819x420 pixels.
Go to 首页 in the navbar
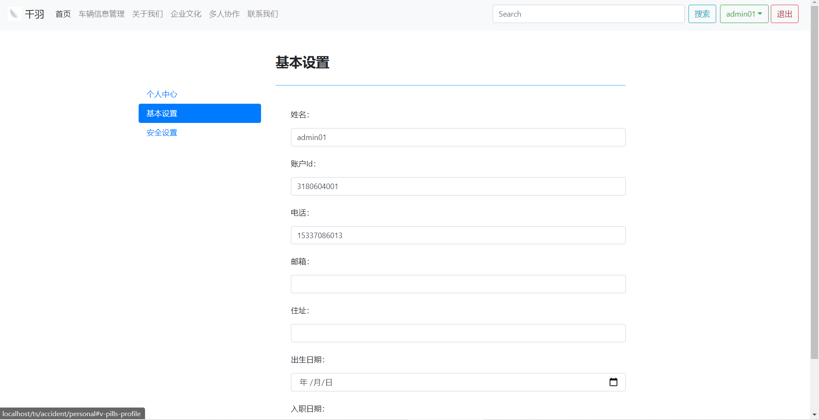(63, 14)
